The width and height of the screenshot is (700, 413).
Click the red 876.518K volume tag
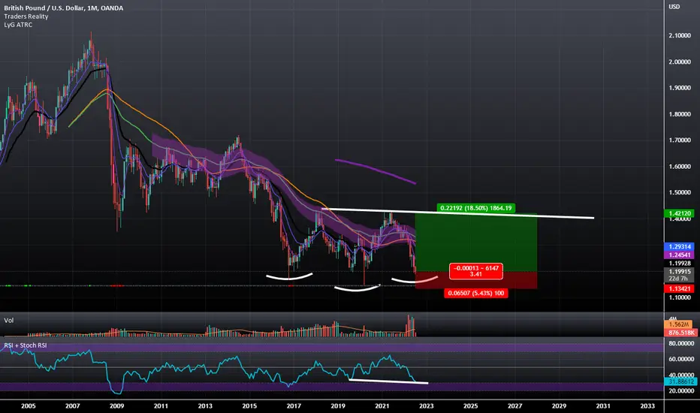(680, 333)
